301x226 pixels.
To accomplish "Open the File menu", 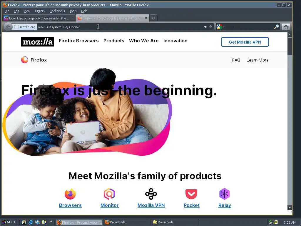I will [7, 11].
